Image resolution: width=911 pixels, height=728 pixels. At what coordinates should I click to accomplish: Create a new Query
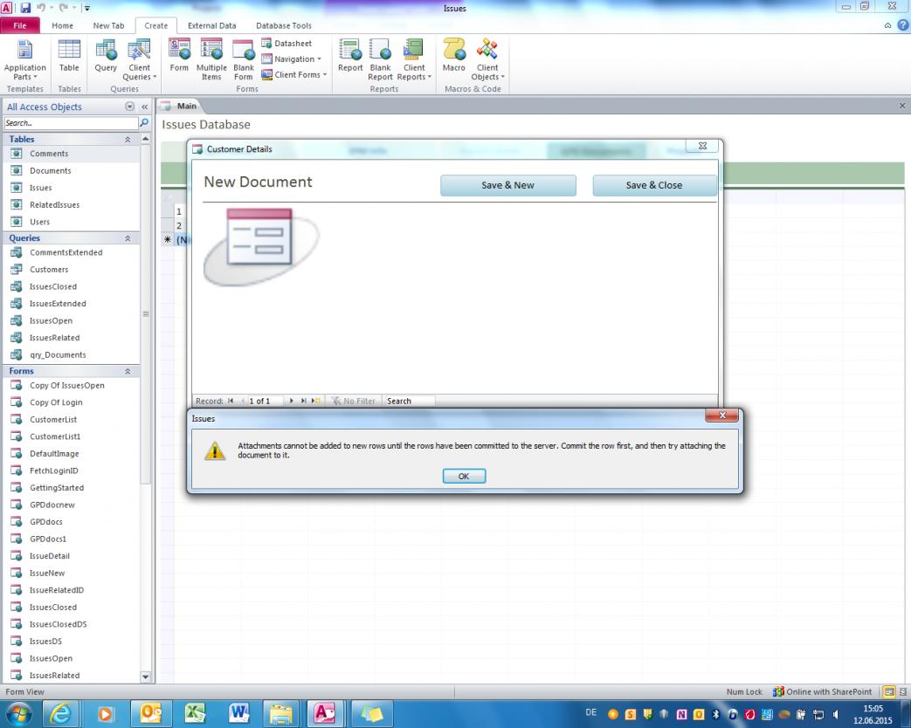pyautogui.click(x=106, y=56)
